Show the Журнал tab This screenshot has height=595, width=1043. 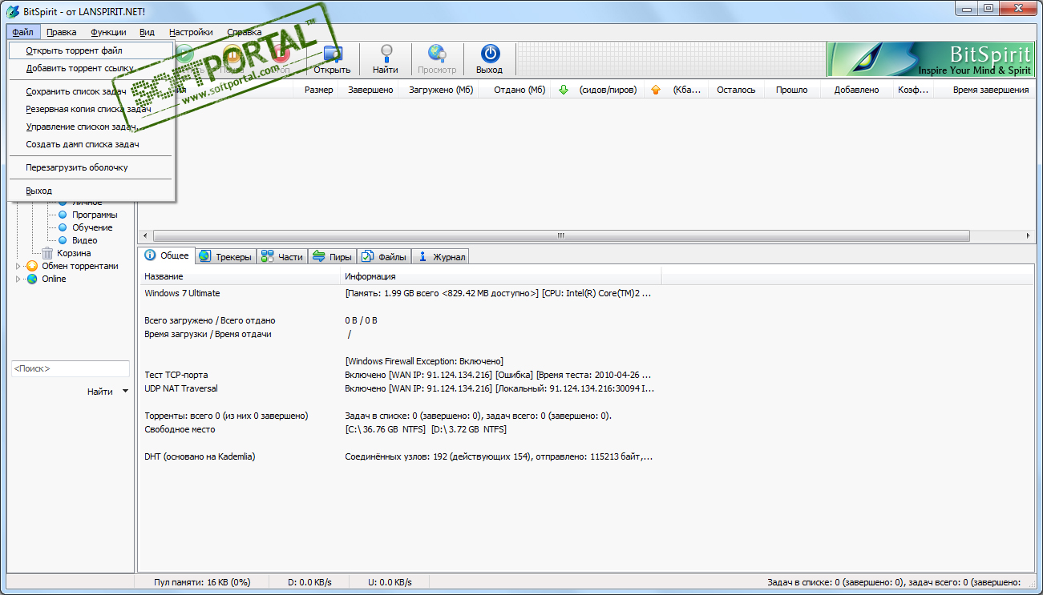441,256
